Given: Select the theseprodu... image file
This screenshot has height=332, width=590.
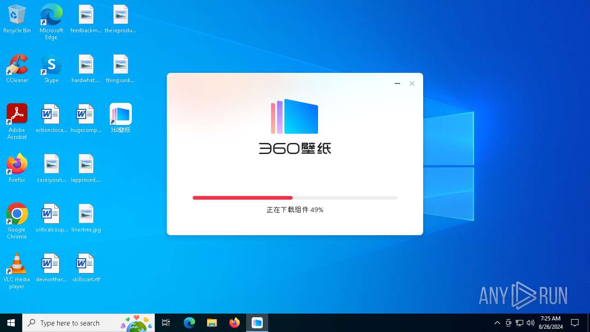Looking at the screenshot, I should (x=120, y=19).
